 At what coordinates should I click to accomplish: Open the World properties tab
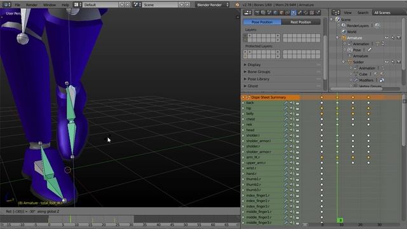pos(275,13)
